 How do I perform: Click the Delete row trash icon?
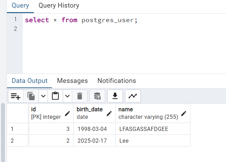[80, 96]
